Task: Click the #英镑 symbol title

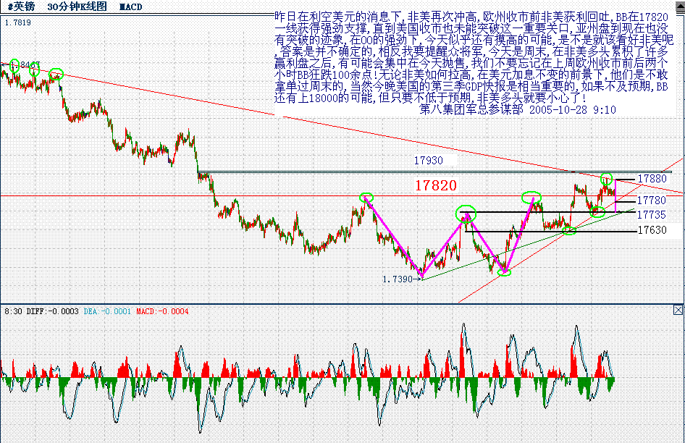Action: pos(22,7)
